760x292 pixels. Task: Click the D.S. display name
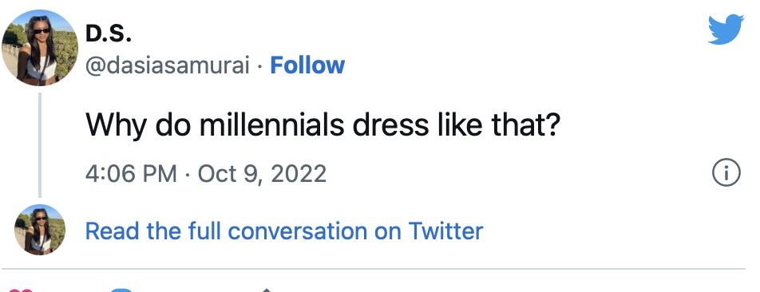point(109,34)
